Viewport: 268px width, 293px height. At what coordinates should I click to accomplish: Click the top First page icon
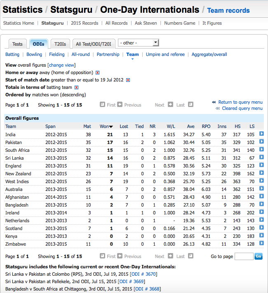102,104
